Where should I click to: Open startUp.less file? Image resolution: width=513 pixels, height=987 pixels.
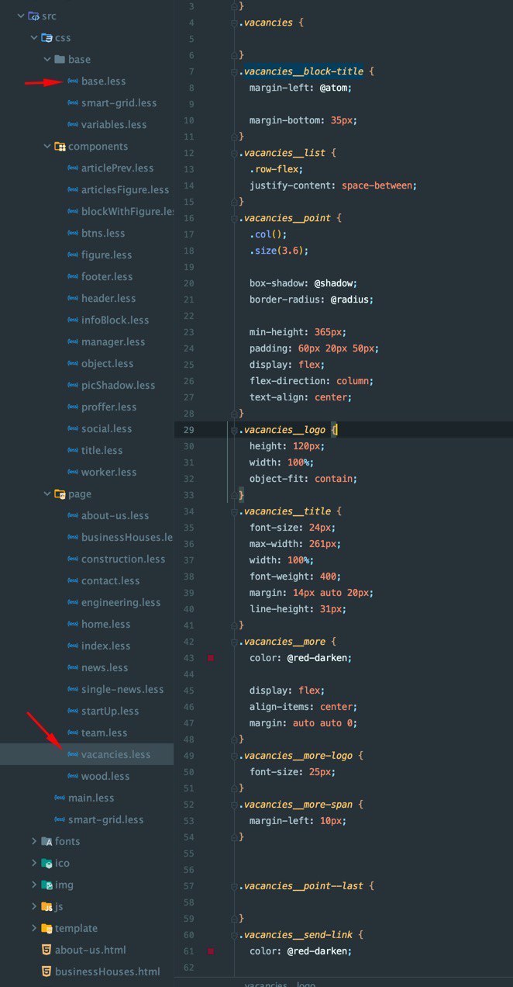click(x=110, y=711)
